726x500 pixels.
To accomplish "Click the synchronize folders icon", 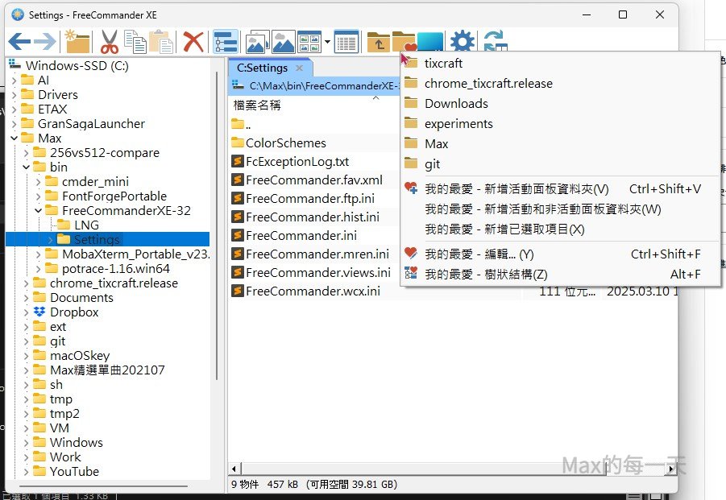I will pos(496,41).
